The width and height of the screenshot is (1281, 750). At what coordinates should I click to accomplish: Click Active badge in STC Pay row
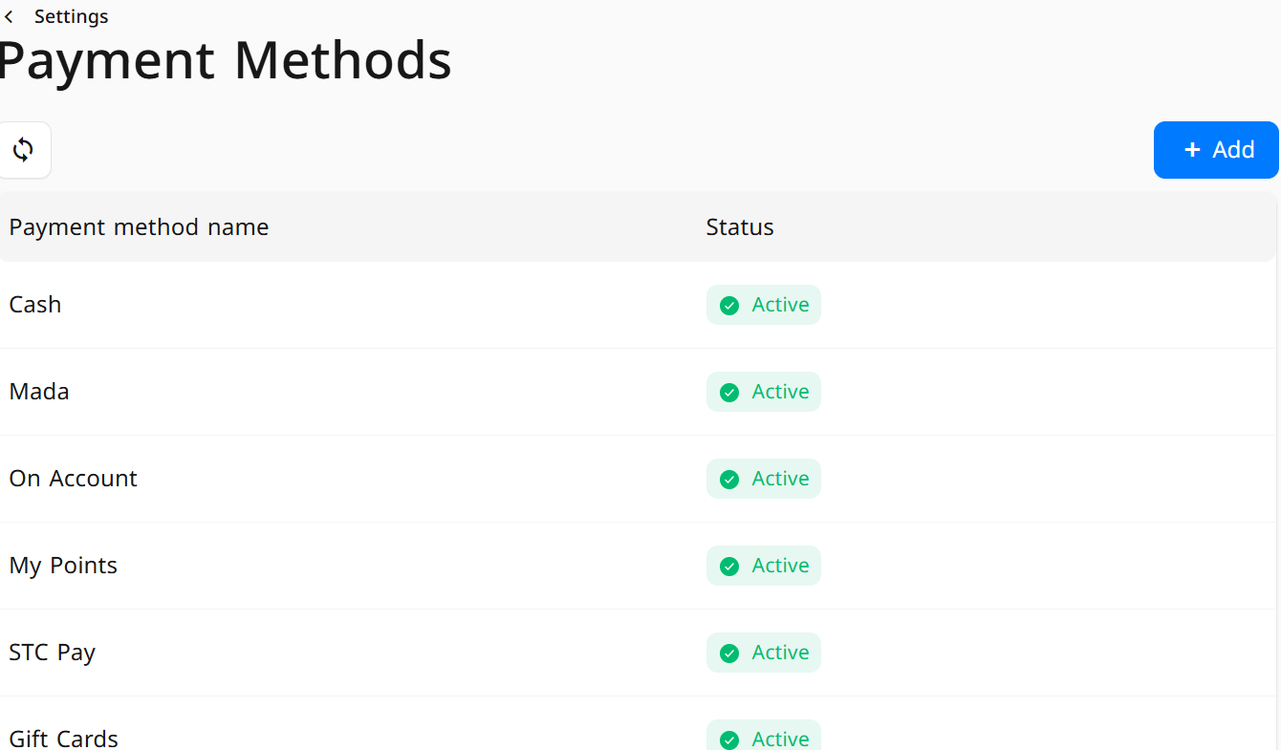point(764,653)
